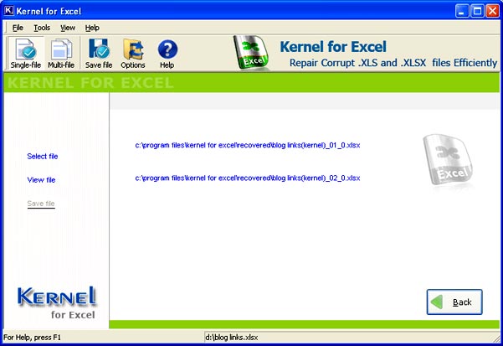Open the Options toolbar icon

coord(133,54)
